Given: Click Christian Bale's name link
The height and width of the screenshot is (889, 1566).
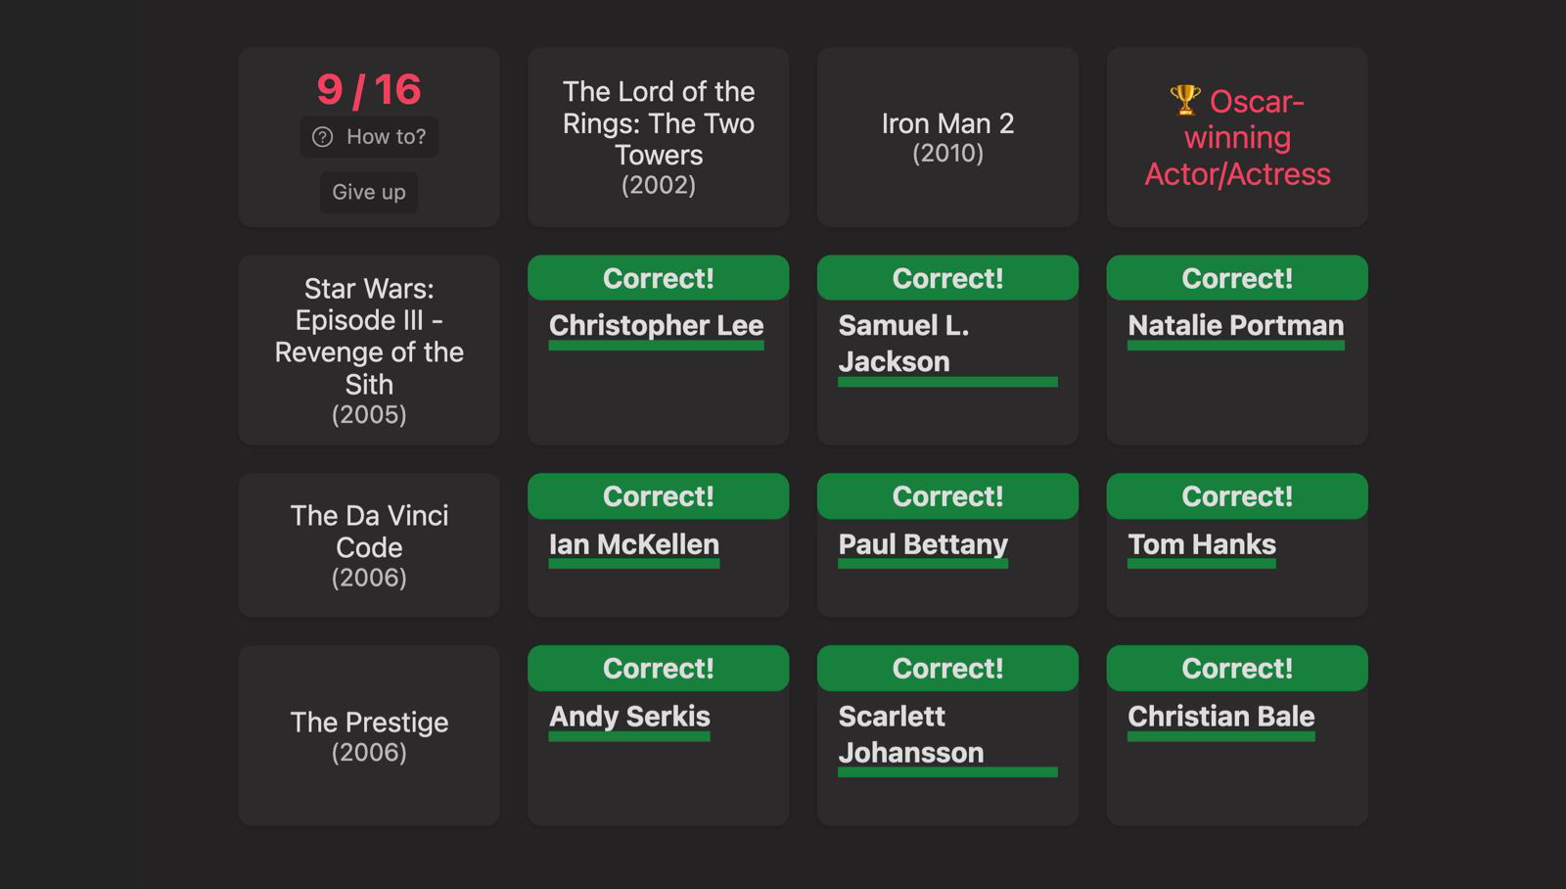Looking at the screenshot, I should [x=1221, y=717].
